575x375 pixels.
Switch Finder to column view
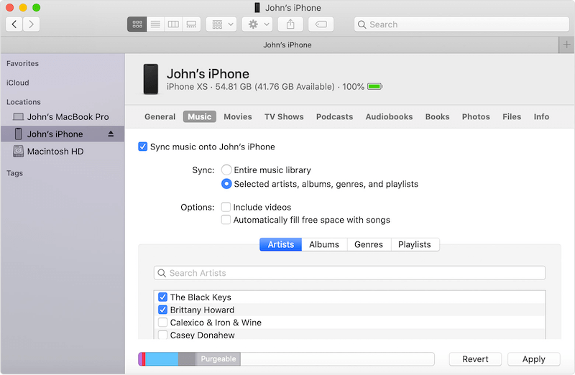pos(173,24)
